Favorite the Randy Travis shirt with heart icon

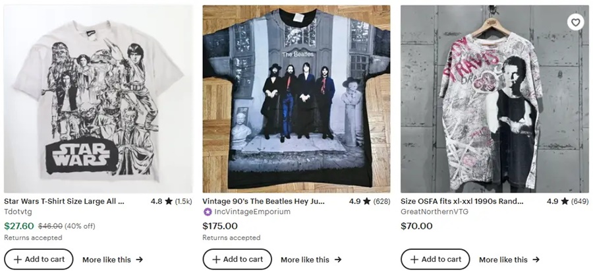(575, 22)
